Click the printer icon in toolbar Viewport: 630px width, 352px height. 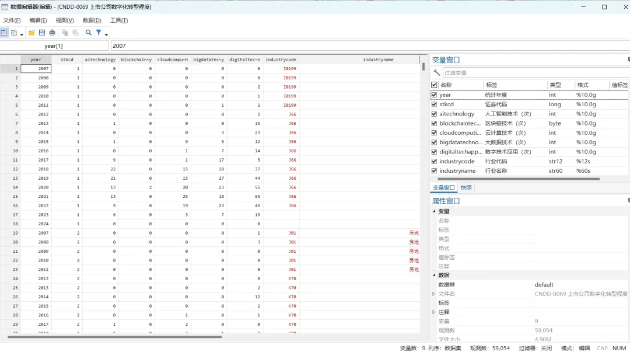pyautogui.click(x=52, y=33)
